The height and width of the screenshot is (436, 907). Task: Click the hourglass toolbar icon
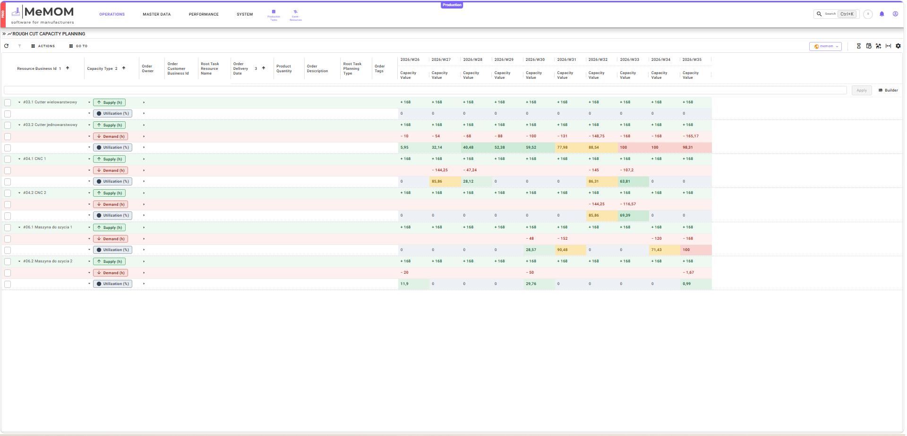point(859,46)
